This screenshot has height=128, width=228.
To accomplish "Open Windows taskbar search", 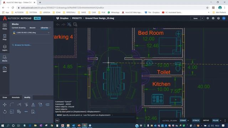I will coord(8,126).
